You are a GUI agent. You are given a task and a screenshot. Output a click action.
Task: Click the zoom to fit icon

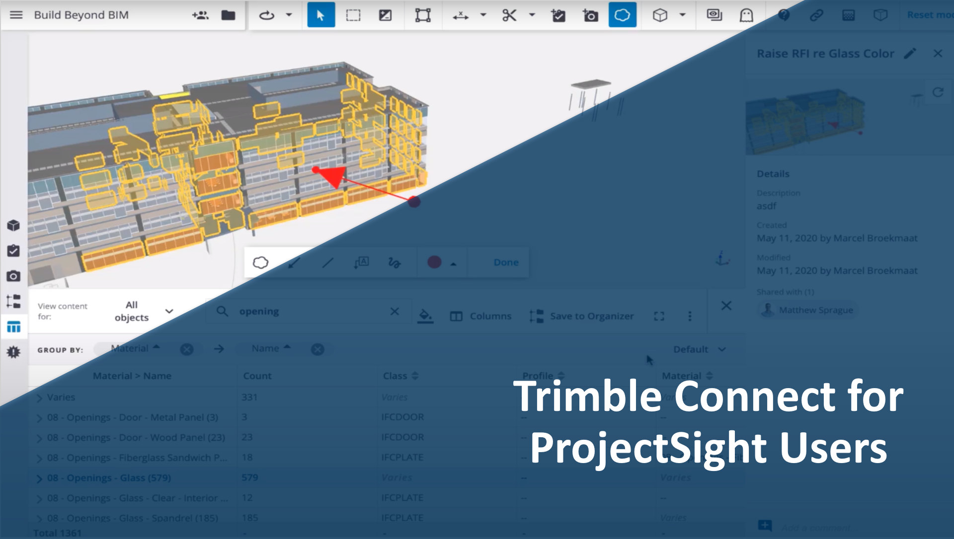click(423, 15)
